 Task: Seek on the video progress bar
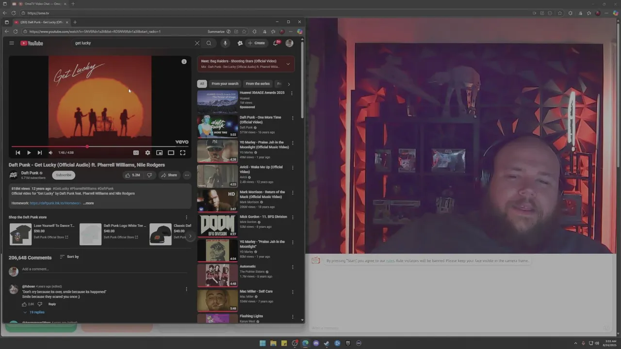[99, 146]
